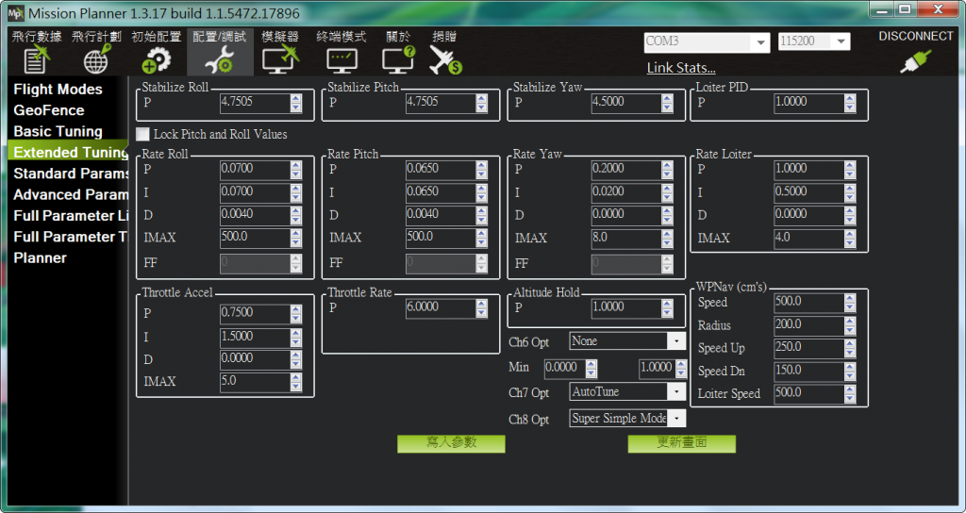Image resolution: width=966 pixels, height=513 pixels.
Task: Click the Ch6 Min value field
Action: [x=565, y=369]
